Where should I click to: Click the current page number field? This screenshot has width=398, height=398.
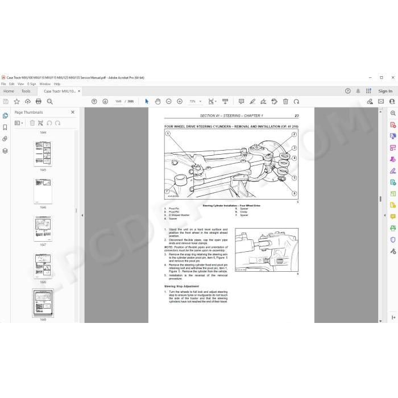[x=118, y=102]
